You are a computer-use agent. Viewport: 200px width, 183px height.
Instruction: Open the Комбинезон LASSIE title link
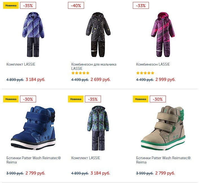click(x=153, y=64)
